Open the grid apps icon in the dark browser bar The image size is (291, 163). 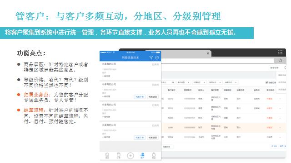coord(280,53)
